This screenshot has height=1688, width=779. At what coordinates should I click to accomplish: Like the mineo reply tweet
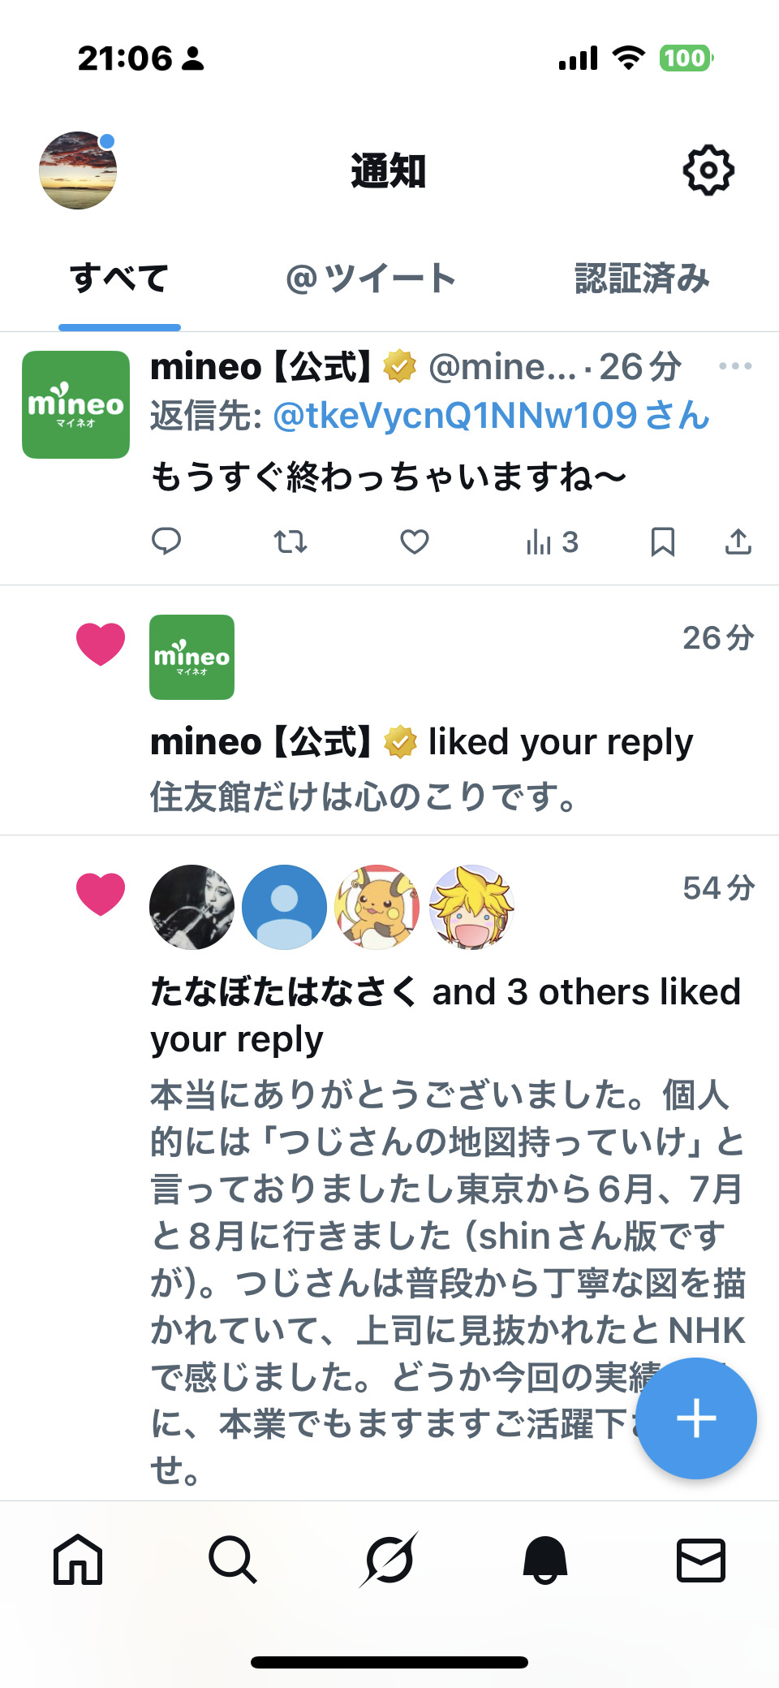click(x=415, y=541)
